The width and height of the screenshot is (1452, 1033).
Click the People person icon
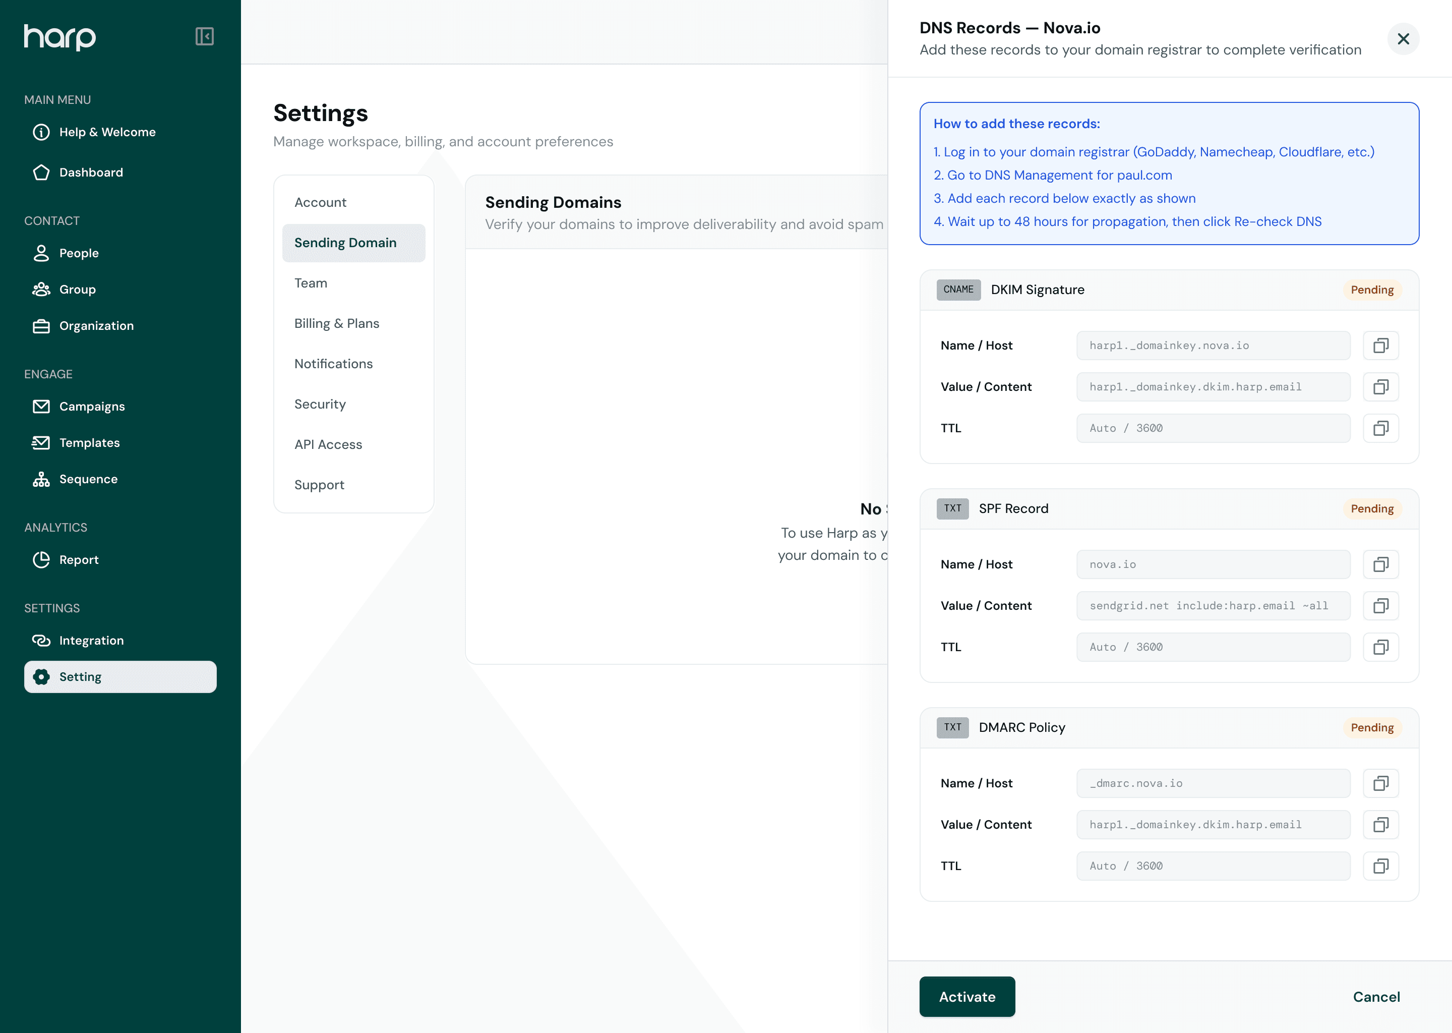[x=41, y=253]
